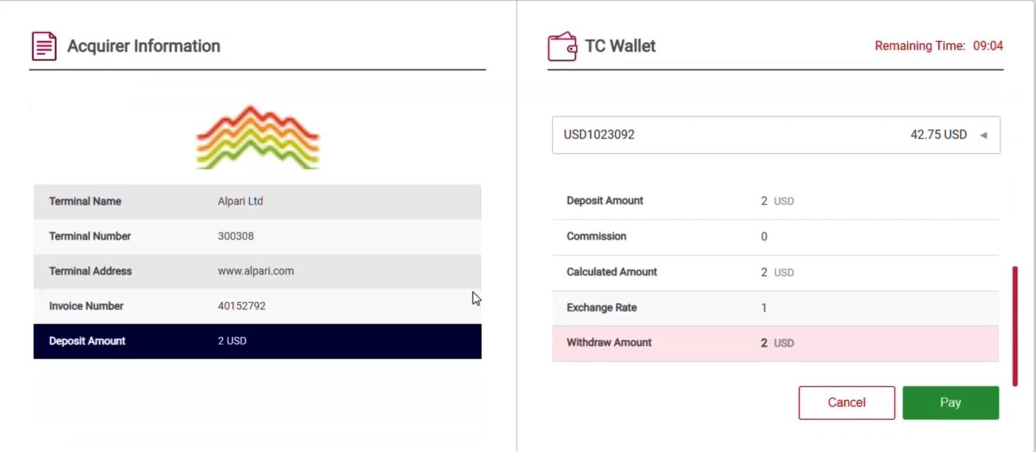The width and height of the screenshot is (1036, 452).
Task: Open the USD1023092 wallet dropdown
Action: coord(775,135)
